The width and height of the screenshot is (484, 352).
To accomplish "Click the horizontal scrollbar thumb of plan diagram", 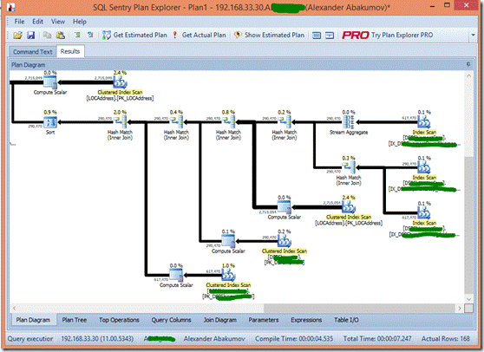I will point(359,308).
